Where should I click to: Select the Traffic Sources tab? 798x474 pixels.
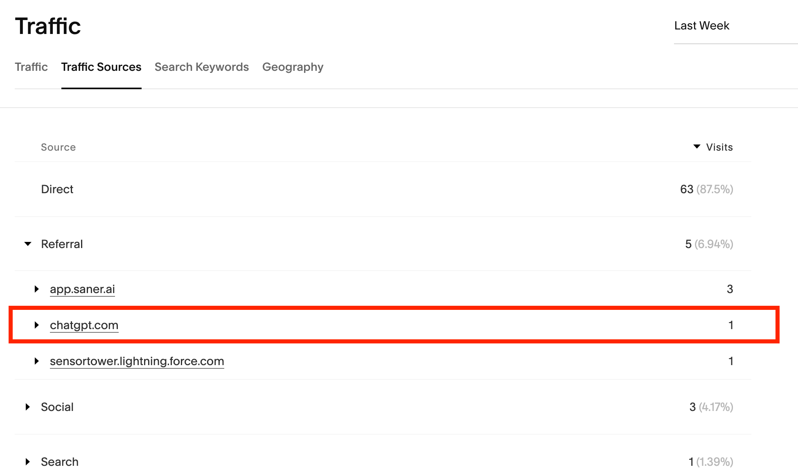click(x=101, y=67)
